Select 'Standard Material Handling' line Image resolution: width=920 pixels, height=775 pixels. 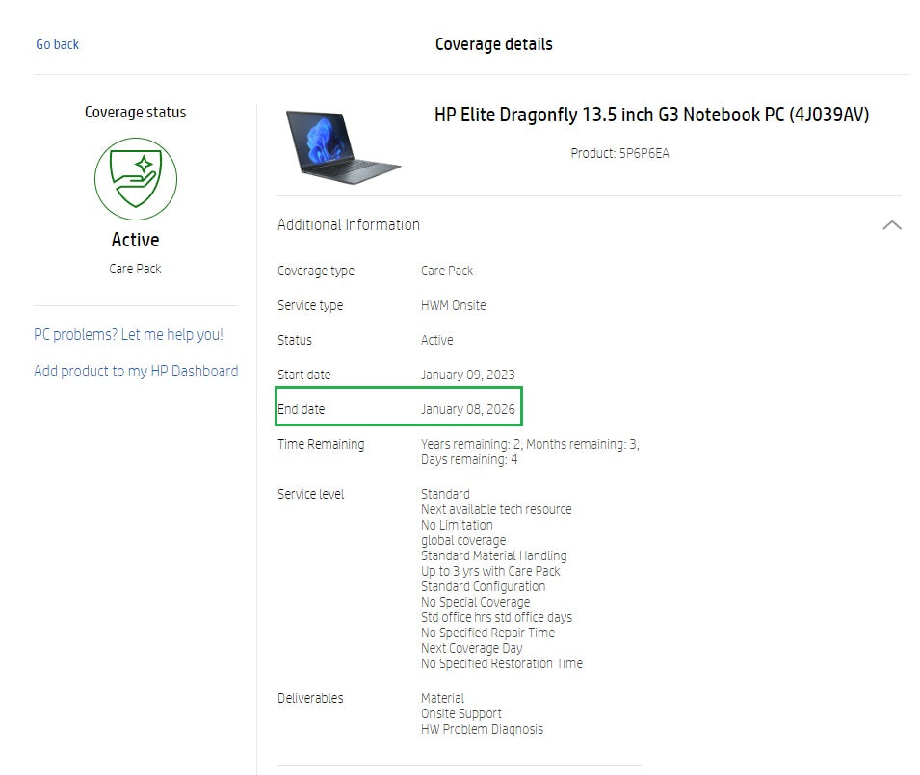pos(493,555)
